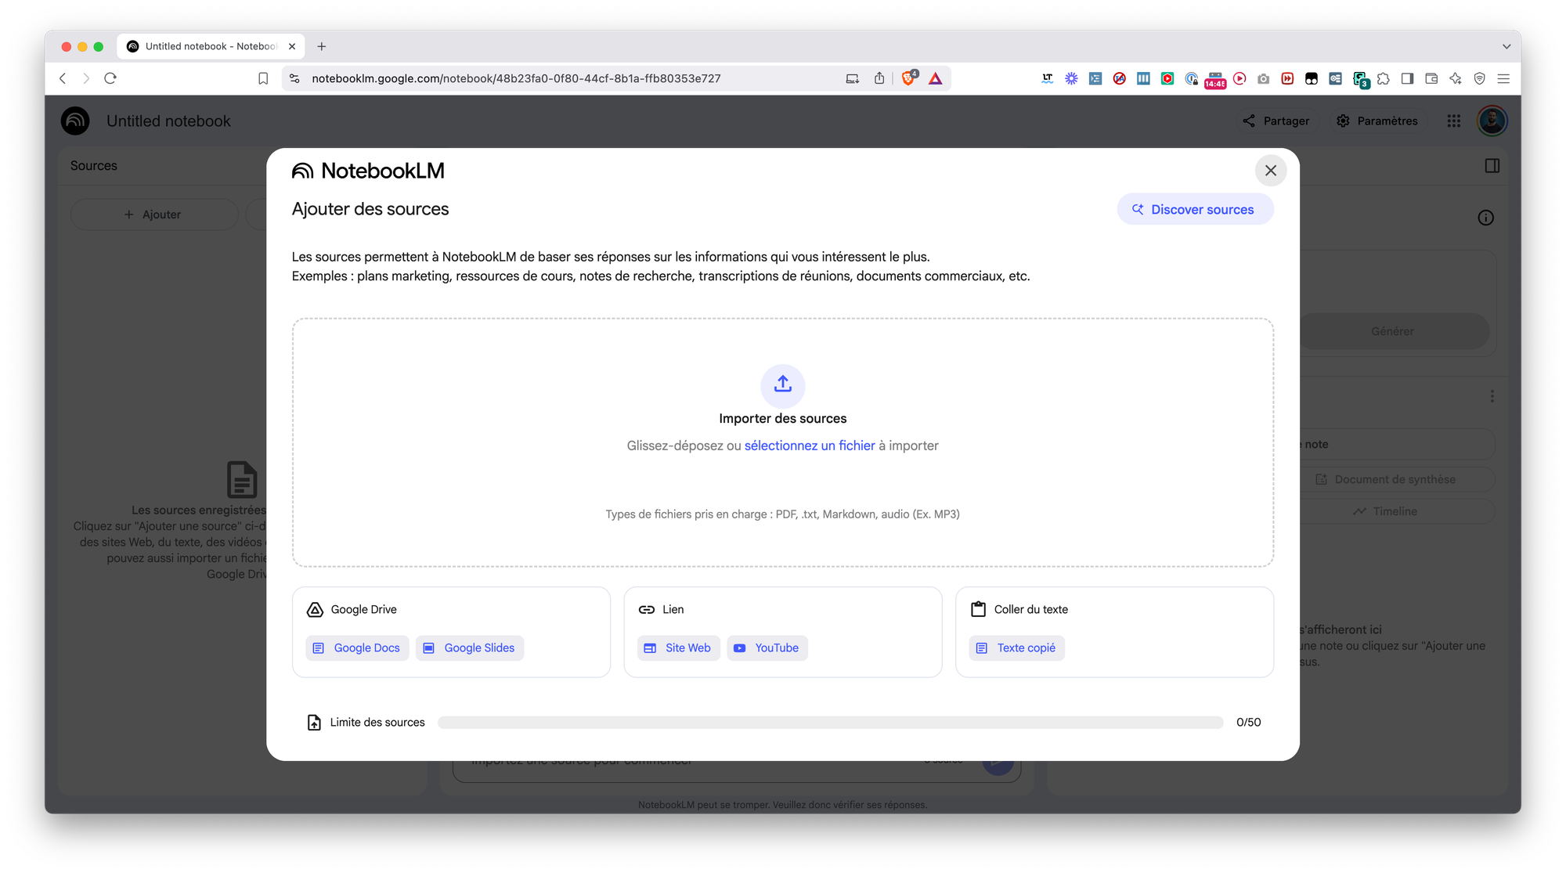Add a YouTube link source
Image resolution: width=1566 pixels, height=873 pixels.
pyautogui.click(x=767, y=648)
